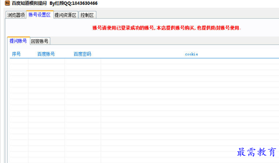The width and height of the screenshot is (279, 163).
Task: Go to the 控制区 tab
Action: coord(87,15)
